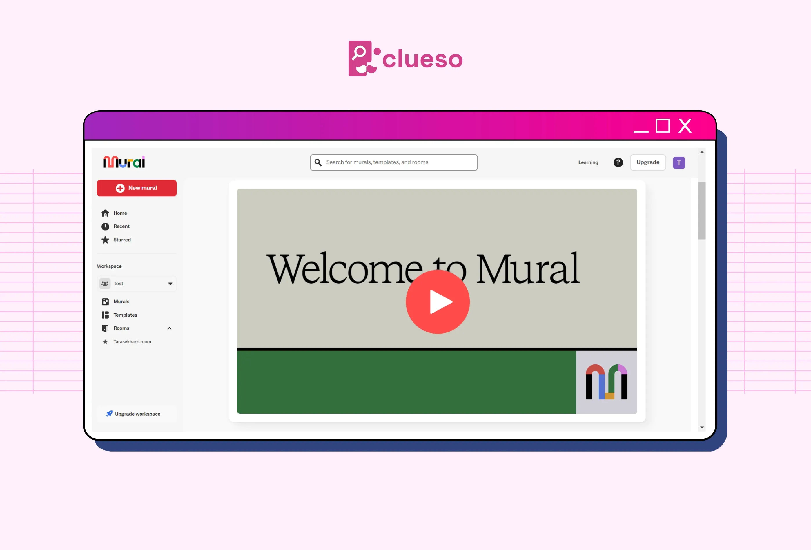Viewport: 811px width, 550px height.
Task: Click the Mural logo in video corner
Action: (x=607, y=382)
